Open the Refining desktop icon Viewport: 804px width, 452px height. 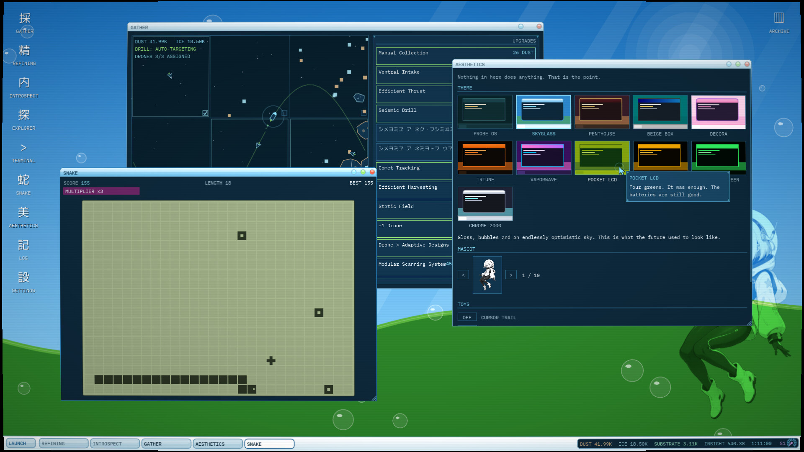tap(24, 55)
